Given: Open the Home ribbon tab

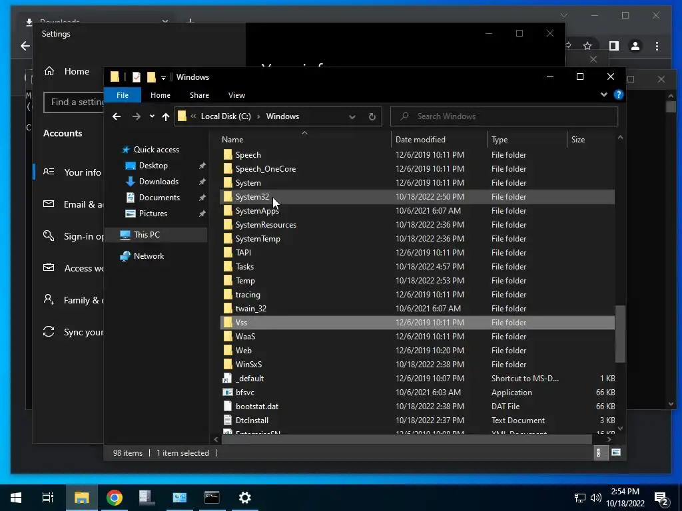Looking at the screenshot, I should (x=161, y=95).
